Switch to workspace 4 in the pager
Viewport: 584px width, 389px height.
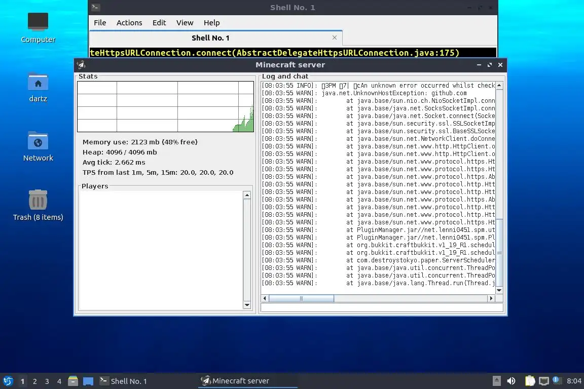click(59, 381)
